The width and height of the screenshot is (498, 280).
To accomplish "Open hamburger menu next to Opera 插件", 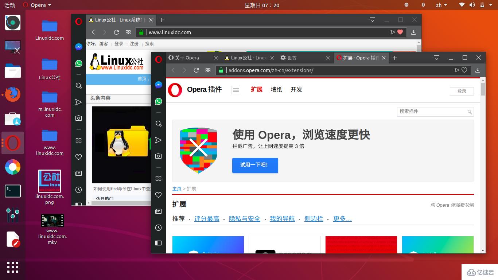I will [236, 90].
